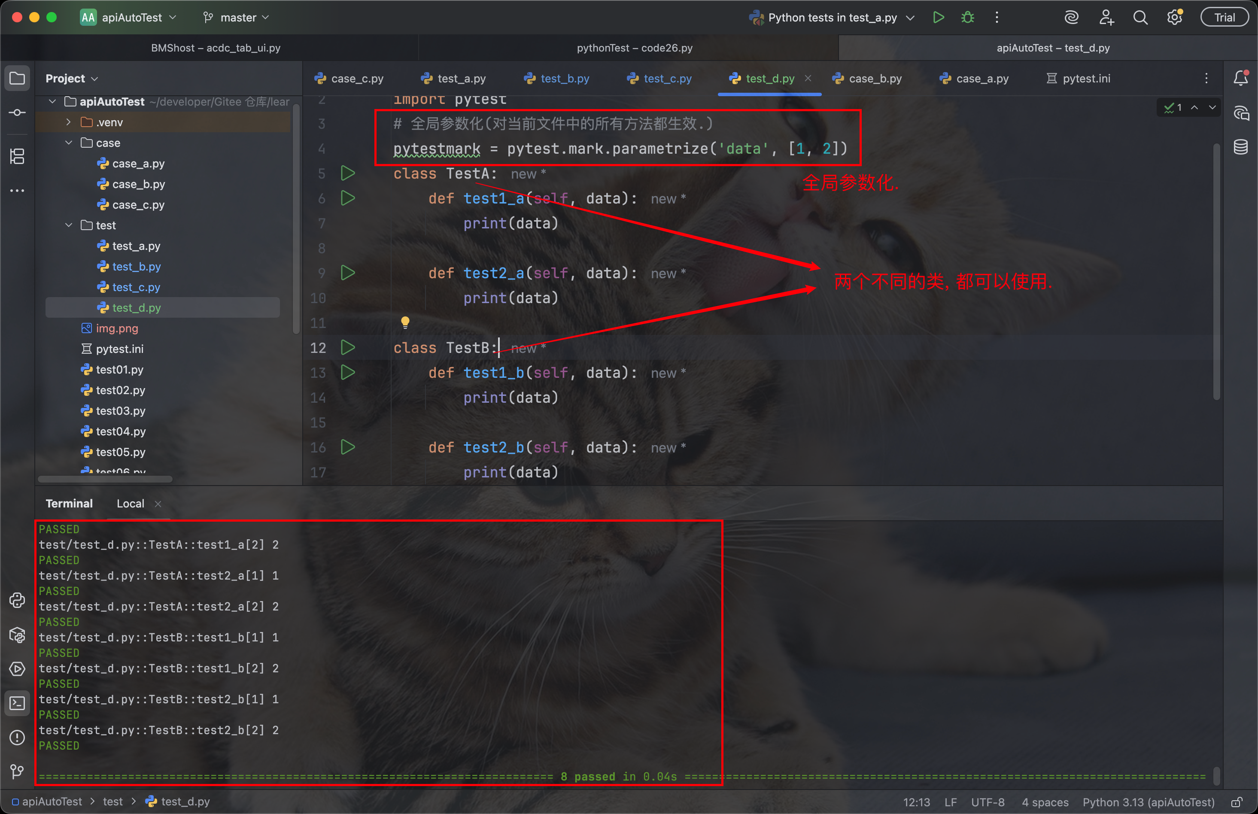Open the Git tool window at the sidebar bottom
Viewport: 1258px width, 814px height.
17,772
